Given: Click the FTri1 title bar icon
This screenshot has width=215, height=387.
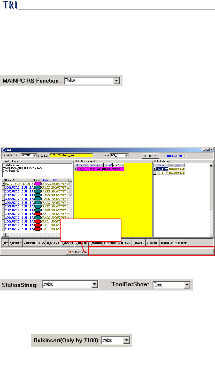Looking at the screenshot, I should tap(3, 150).
